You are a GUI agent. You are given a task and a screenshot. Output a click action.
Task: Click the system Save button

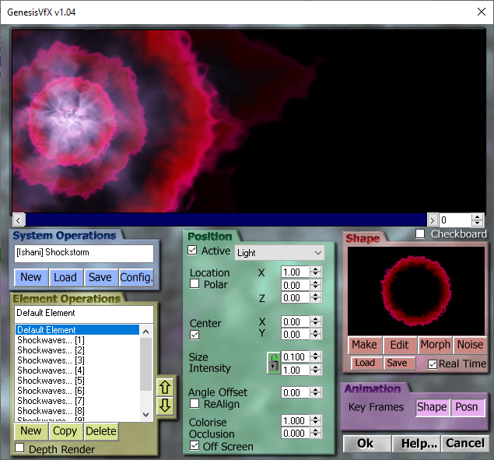[100, 277]
